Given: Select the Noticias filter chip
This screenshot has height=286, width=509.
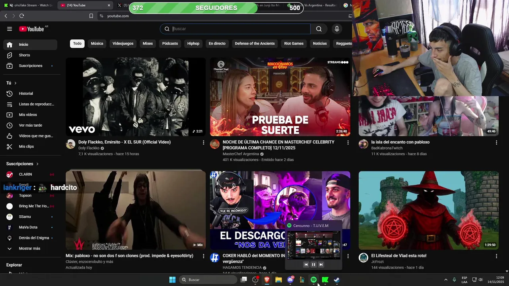Looking at the screenshot, I should (x=320, y=44).
